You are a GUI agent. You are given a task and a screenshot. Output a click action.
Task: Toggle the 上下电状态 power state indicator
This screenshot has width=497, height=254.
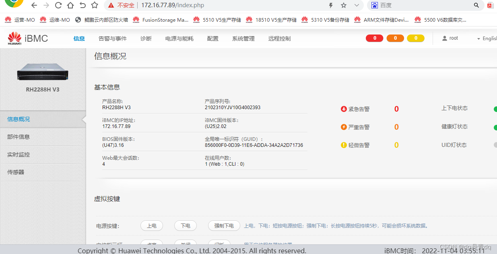[x=494, y=108]
